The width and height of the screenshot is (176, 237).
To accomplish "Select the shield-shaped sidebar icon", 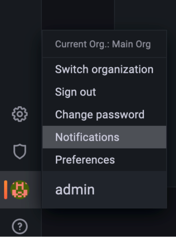I will pos(20,152).
